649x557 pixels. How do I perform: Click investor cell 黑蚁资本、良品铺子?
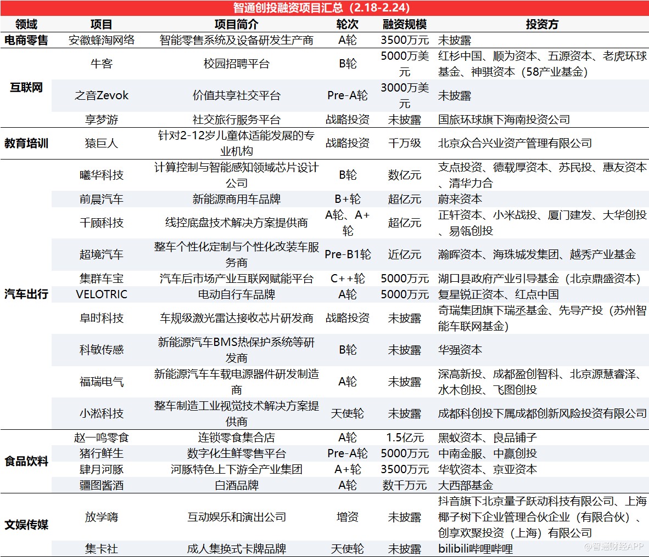click(487, 437)
